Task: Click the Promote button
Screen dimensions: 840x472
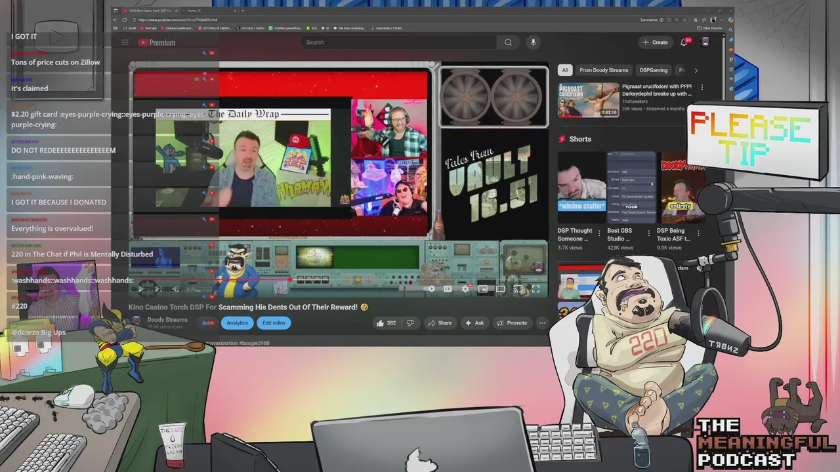Action: click(x=512, y=323)
